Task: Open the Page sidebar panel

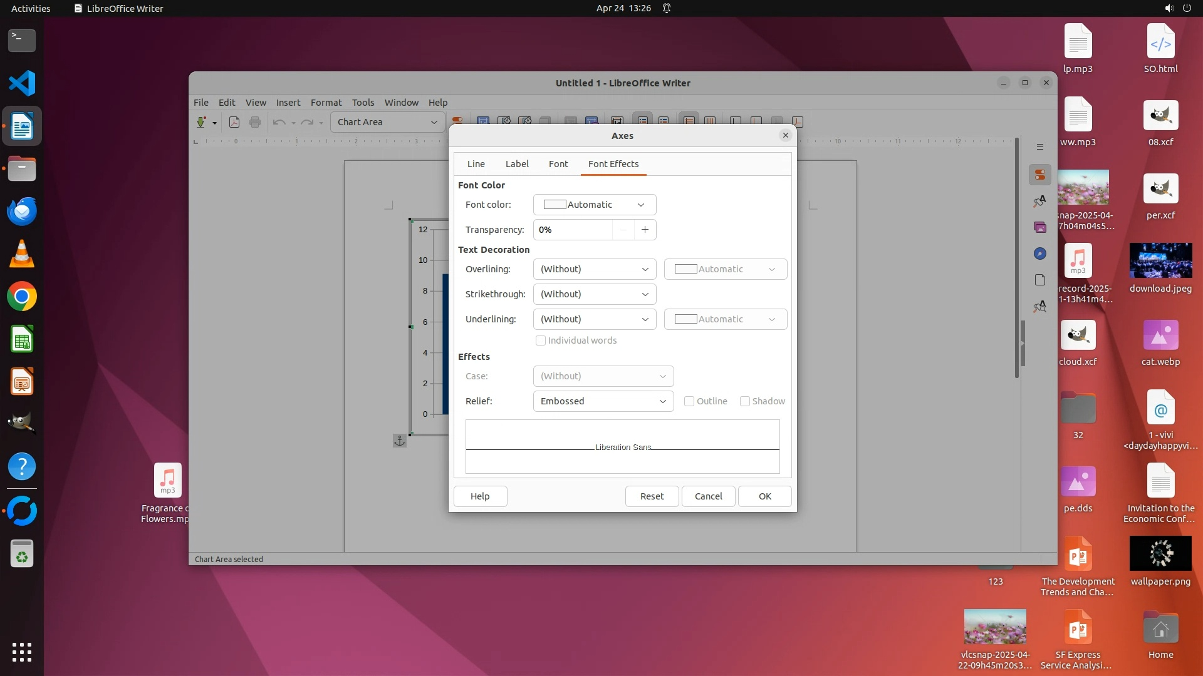Action: click(x=1039, y=280)
